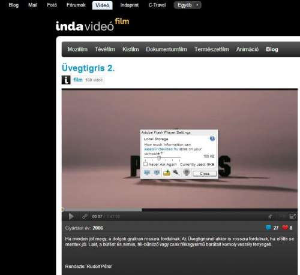Open the Dokumentumfilm category
The image size is (300, 275).
click(167, 49)
